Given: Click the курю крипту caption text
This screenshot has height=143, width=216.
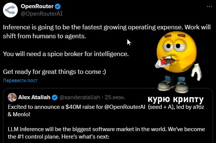Looking at the screenshot, I should point(176,99).
